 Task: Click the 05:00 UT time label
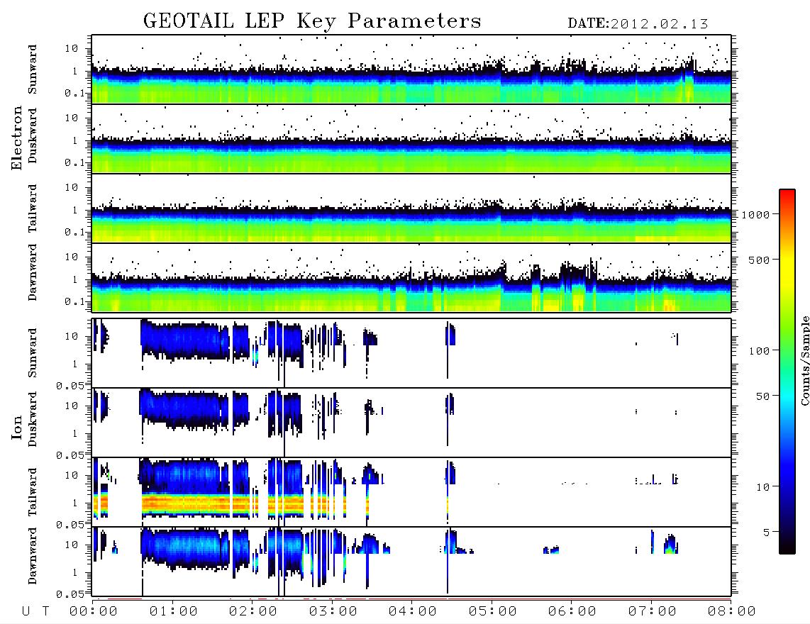pyautogui.click(x=493, y=612)
